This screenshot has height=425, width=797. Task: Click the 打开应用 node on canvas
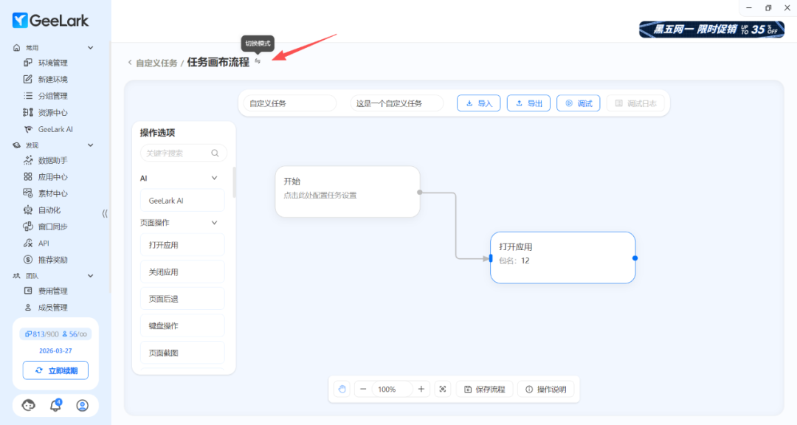[x=562, y=258]
